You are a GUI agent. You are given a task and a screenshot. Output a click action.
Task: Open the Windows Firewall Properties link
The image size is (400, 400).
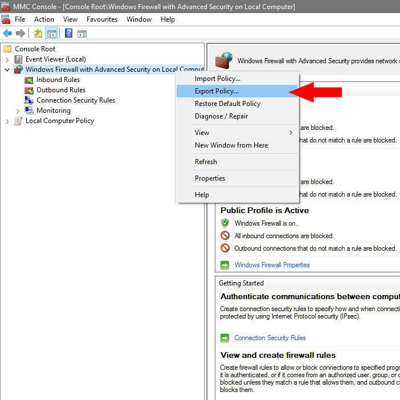pyautogui.click(x=272, y=265)
